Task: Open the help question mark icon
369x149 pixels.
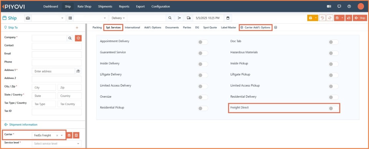Action: point(349,7)
